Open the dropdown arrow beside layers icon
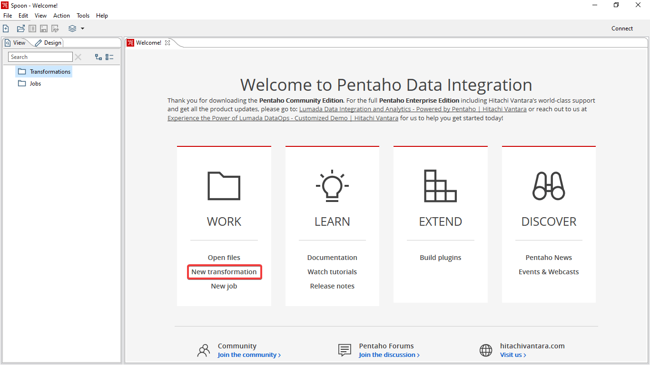This screenshot has height=365, width=650. (x=82, y=29)
